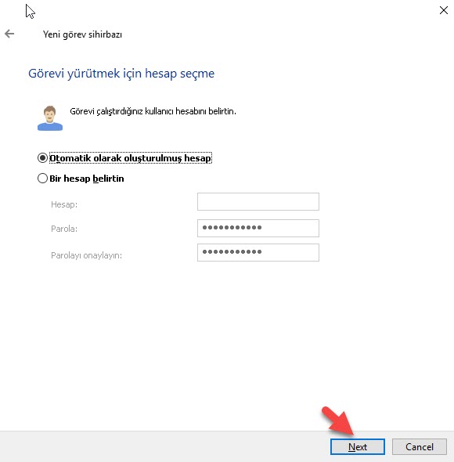
Task: Click the 'Otomatik olarak oluşturulmuş hesap' label
Action: pos(130,158)
